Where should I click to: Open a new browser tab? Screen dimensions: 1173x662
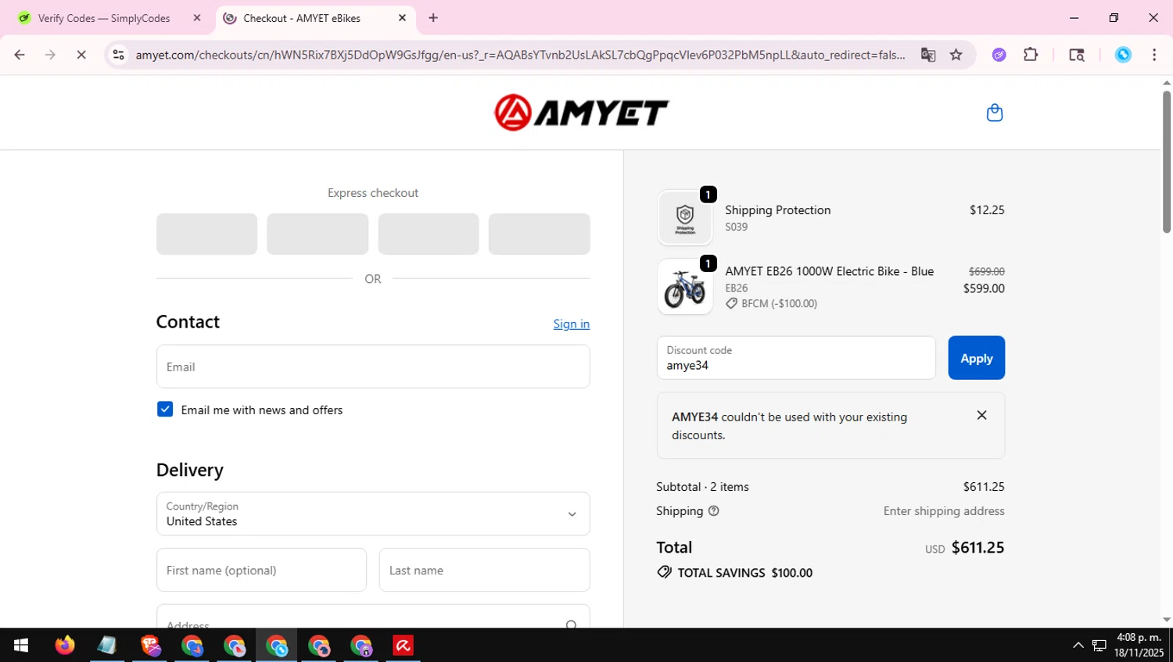click(433, 18)
